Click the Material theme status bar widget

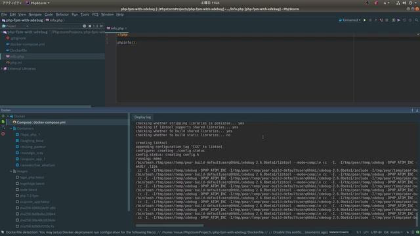pyautogui.click(x=339, y=232)
